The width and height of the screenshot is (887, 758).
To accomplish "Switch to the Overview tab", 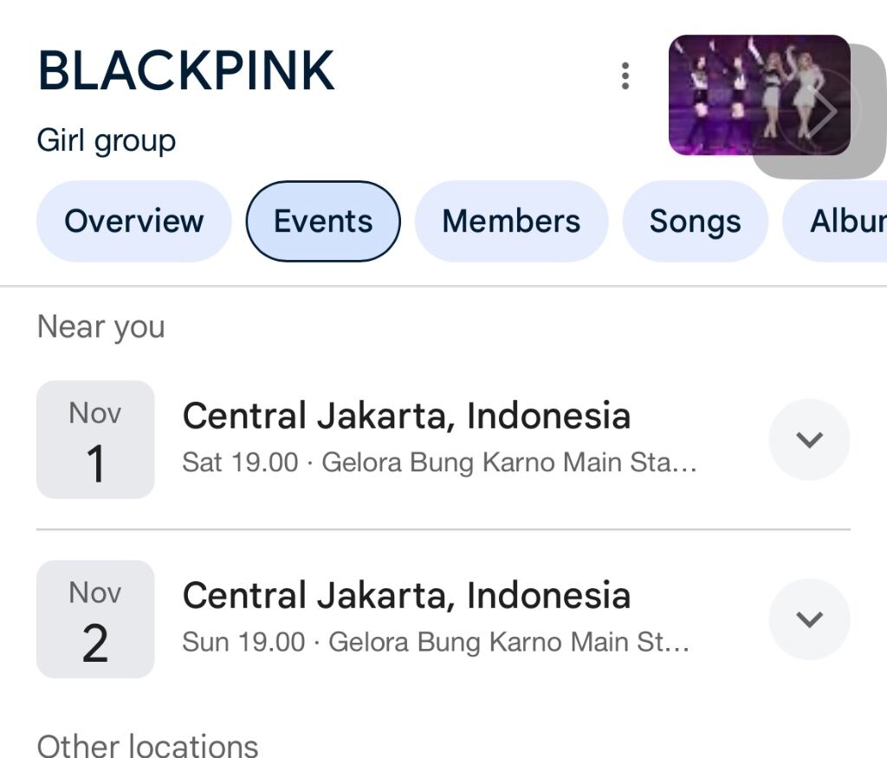I will point(133,221).
